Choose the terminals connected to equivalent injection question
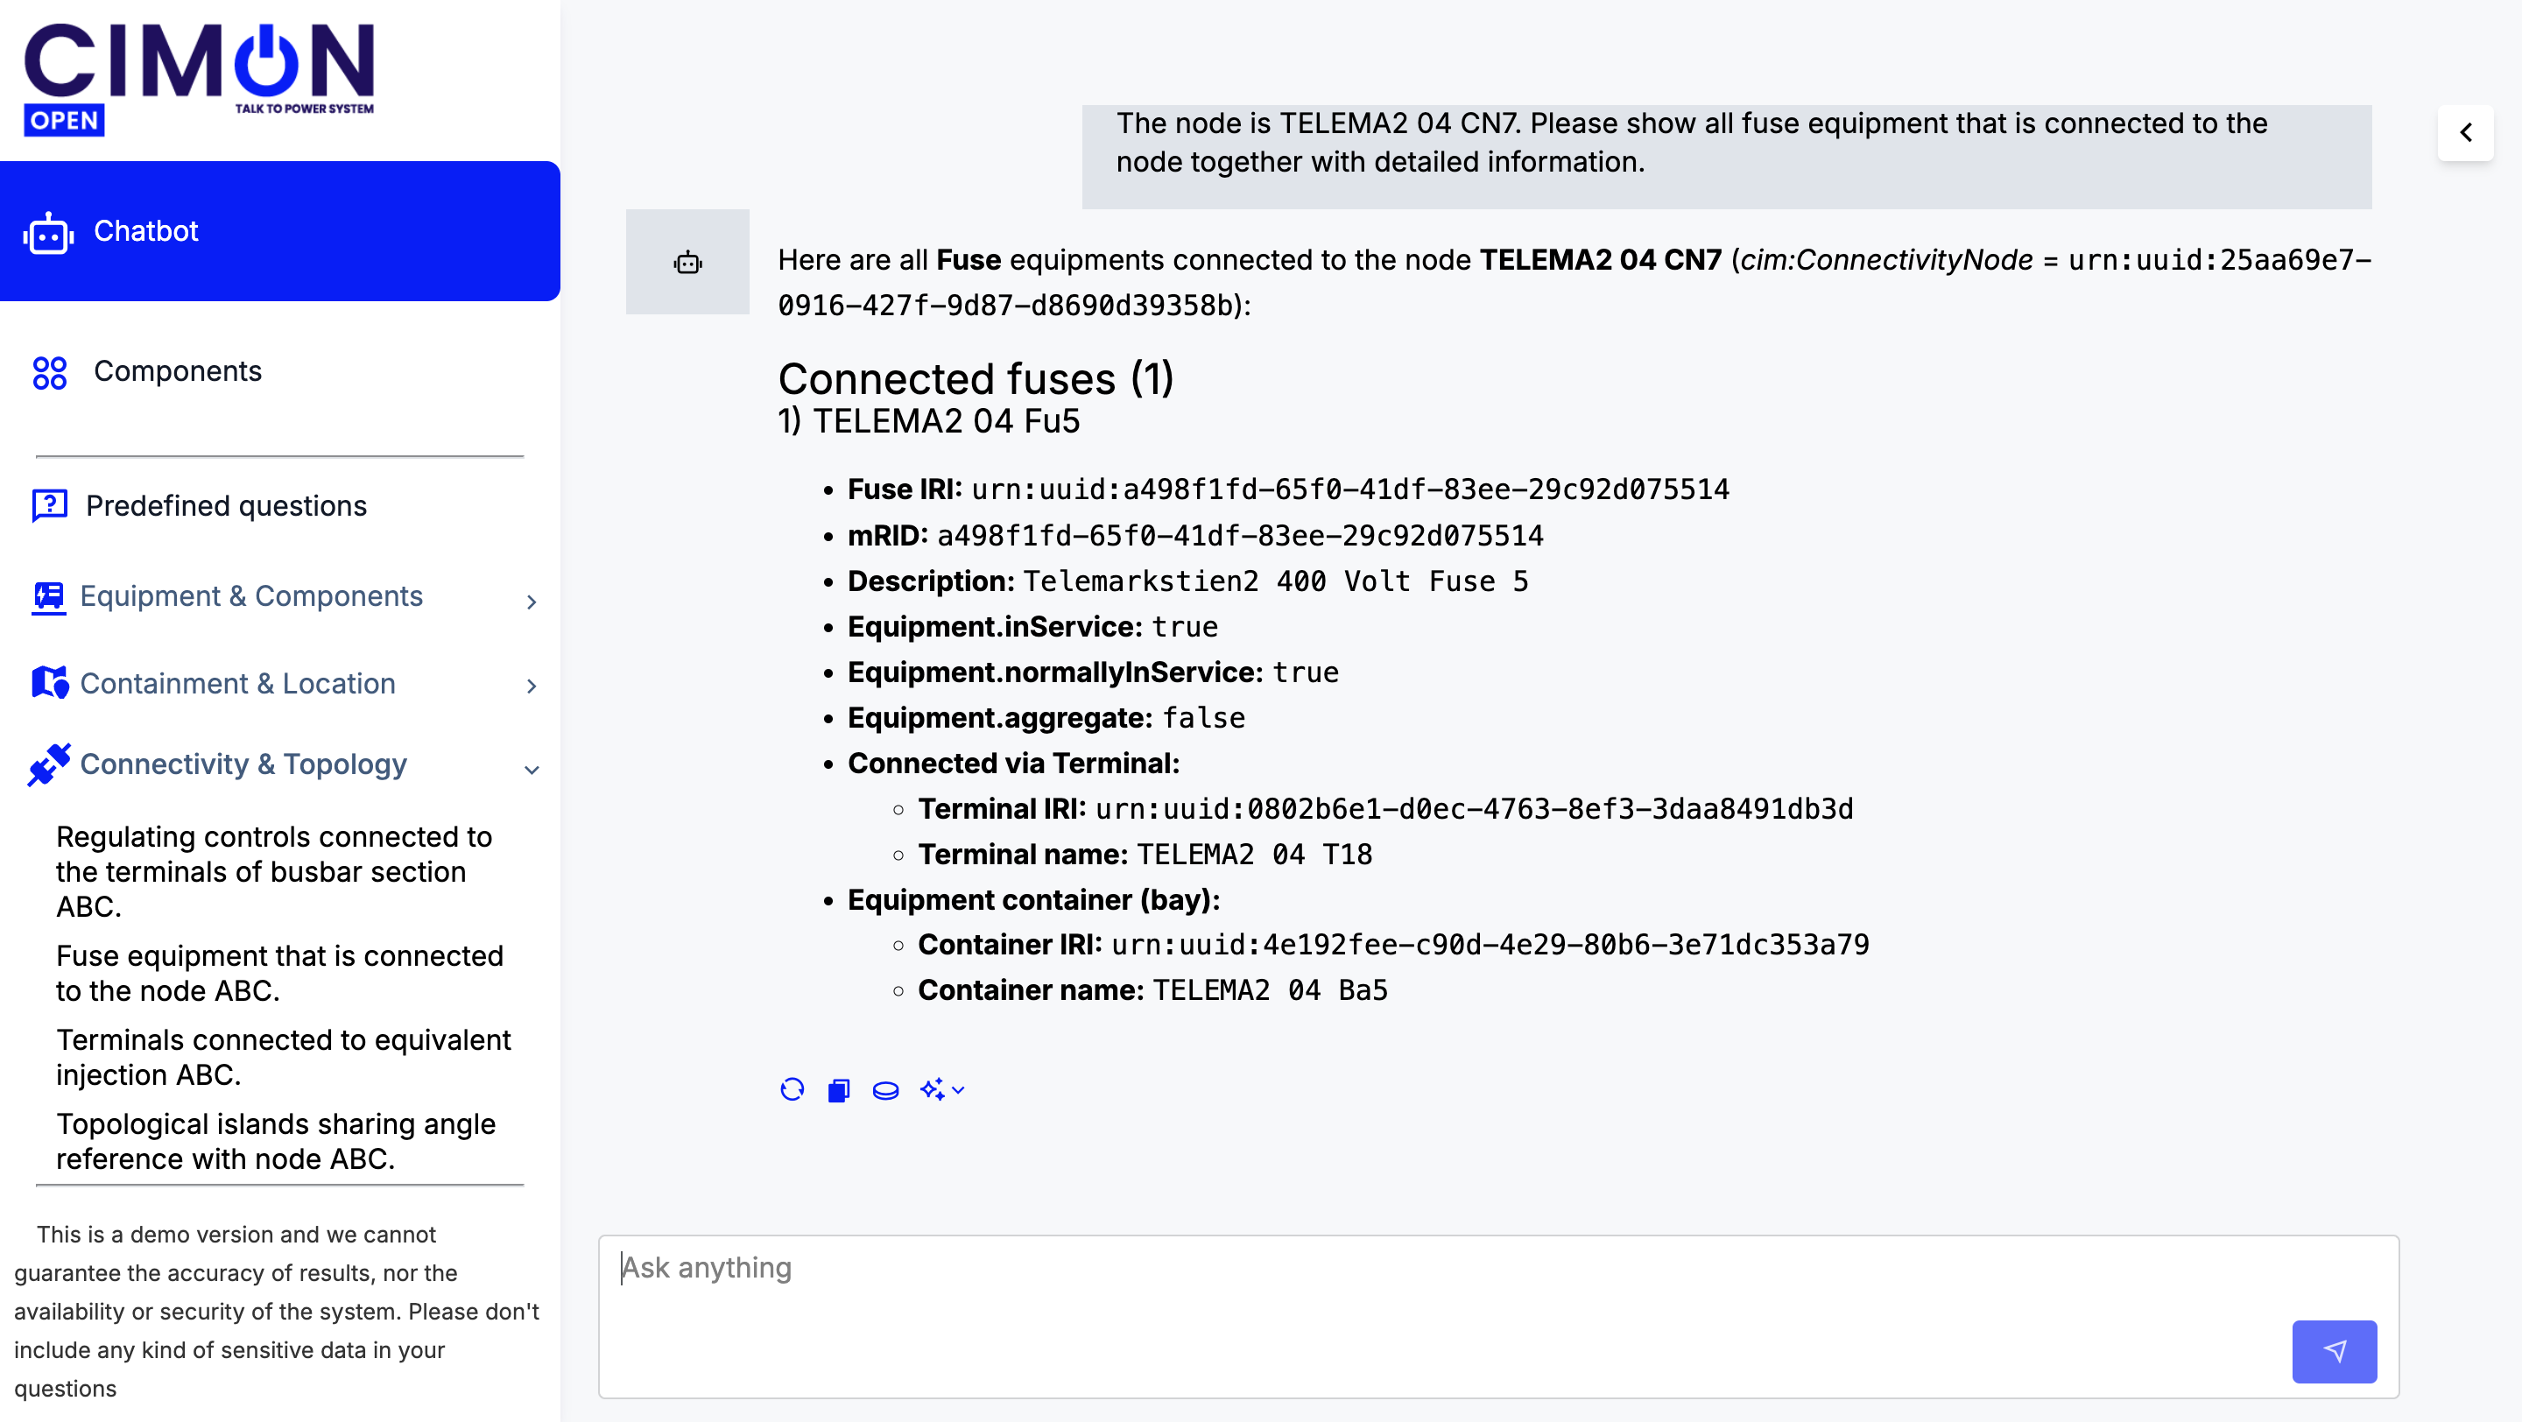The image size is (2522, 1422). click(x=284, y=1057)
